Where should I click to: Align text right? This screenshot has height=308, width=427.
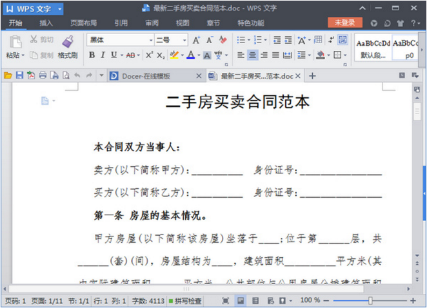[x=264, y=55]
